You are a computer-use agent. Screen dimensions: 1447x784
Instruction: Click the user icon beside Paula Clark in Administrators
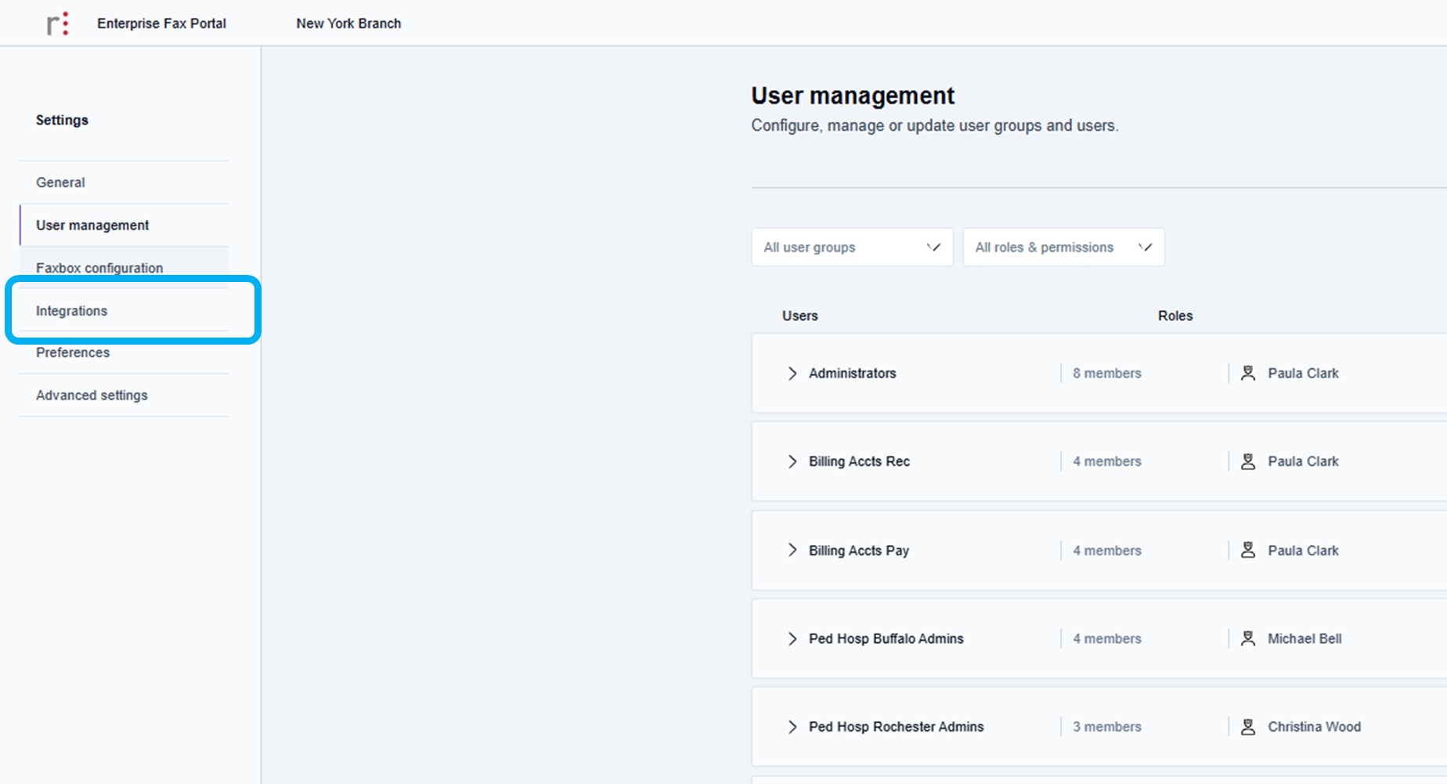click(x=1247, y=374)
